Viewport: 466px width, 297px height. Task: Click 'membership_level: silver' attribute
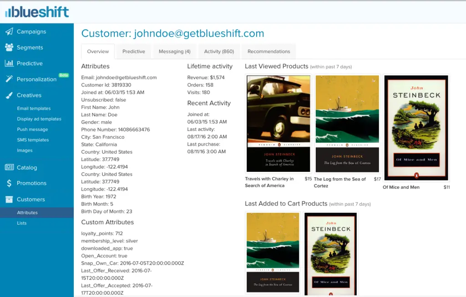click(109, 241)
